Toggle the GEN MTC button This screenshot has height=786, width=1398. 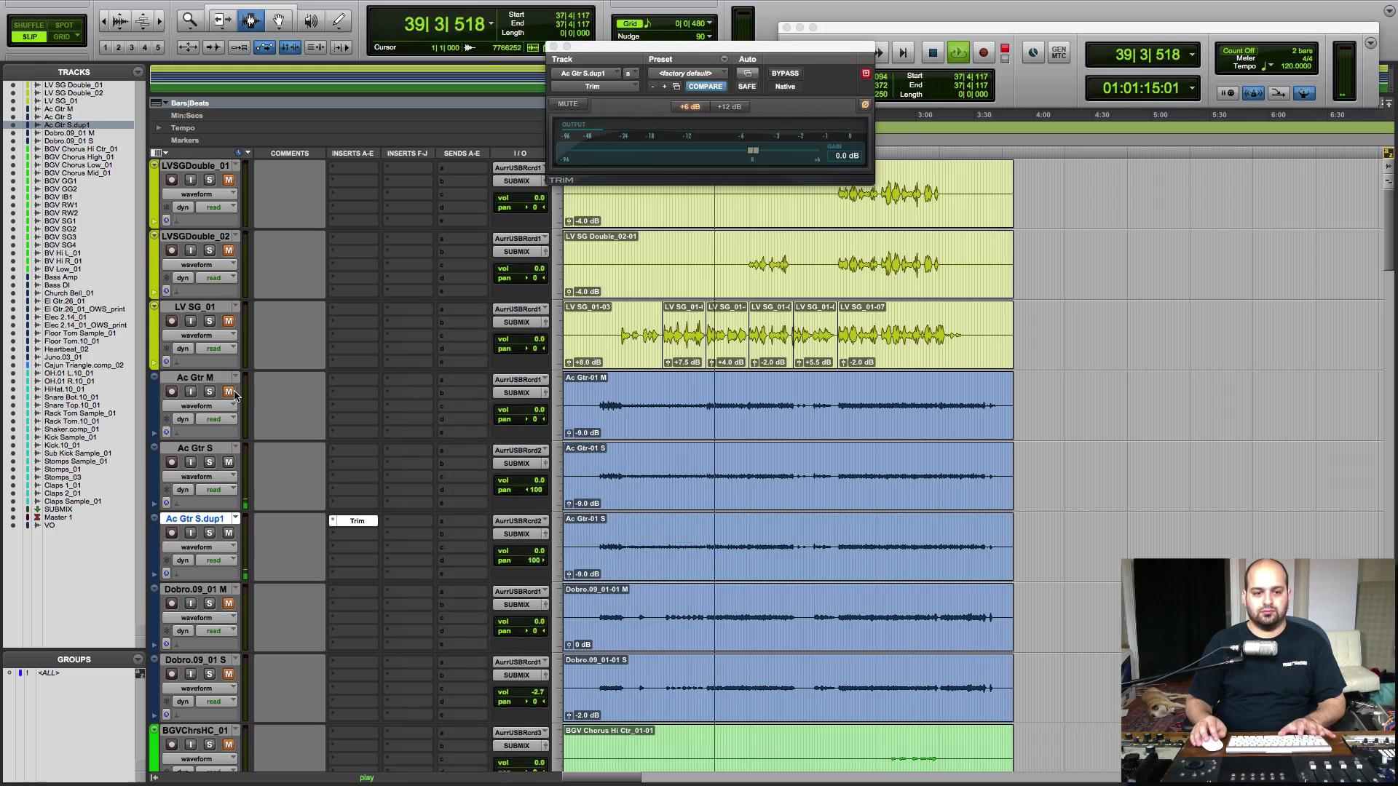click(x=1059, y=52)
